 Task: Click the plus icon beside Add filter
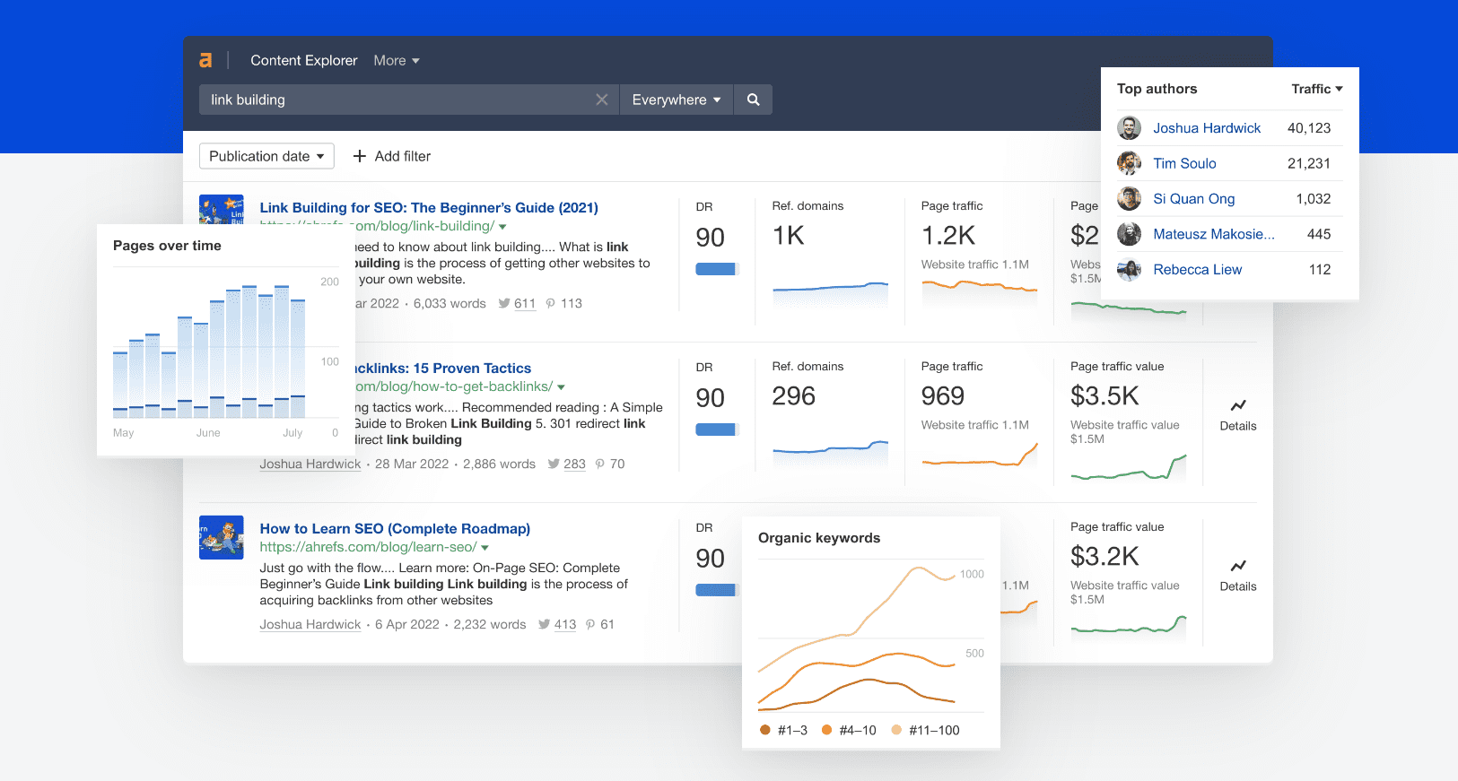pos(360,156)
